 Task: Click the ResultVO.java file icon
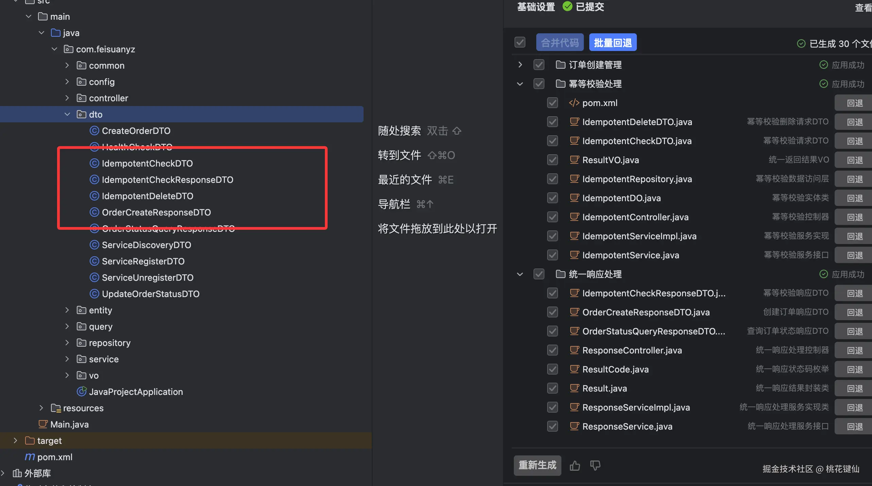[574, 160]
